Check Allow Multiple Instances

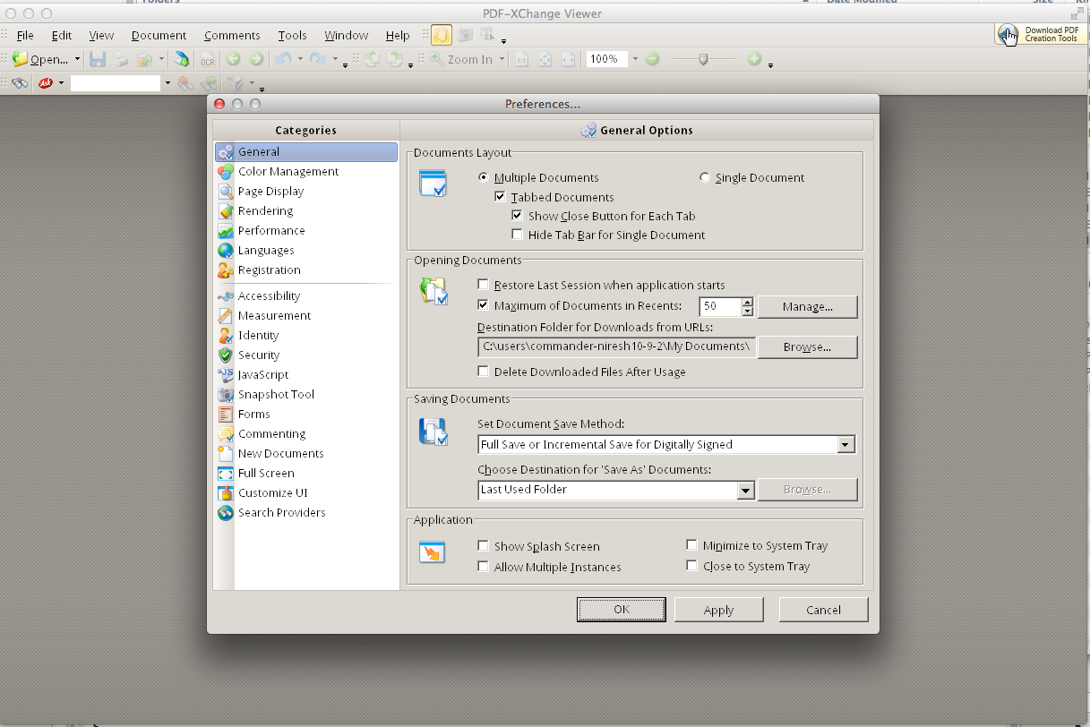point(484,567)
